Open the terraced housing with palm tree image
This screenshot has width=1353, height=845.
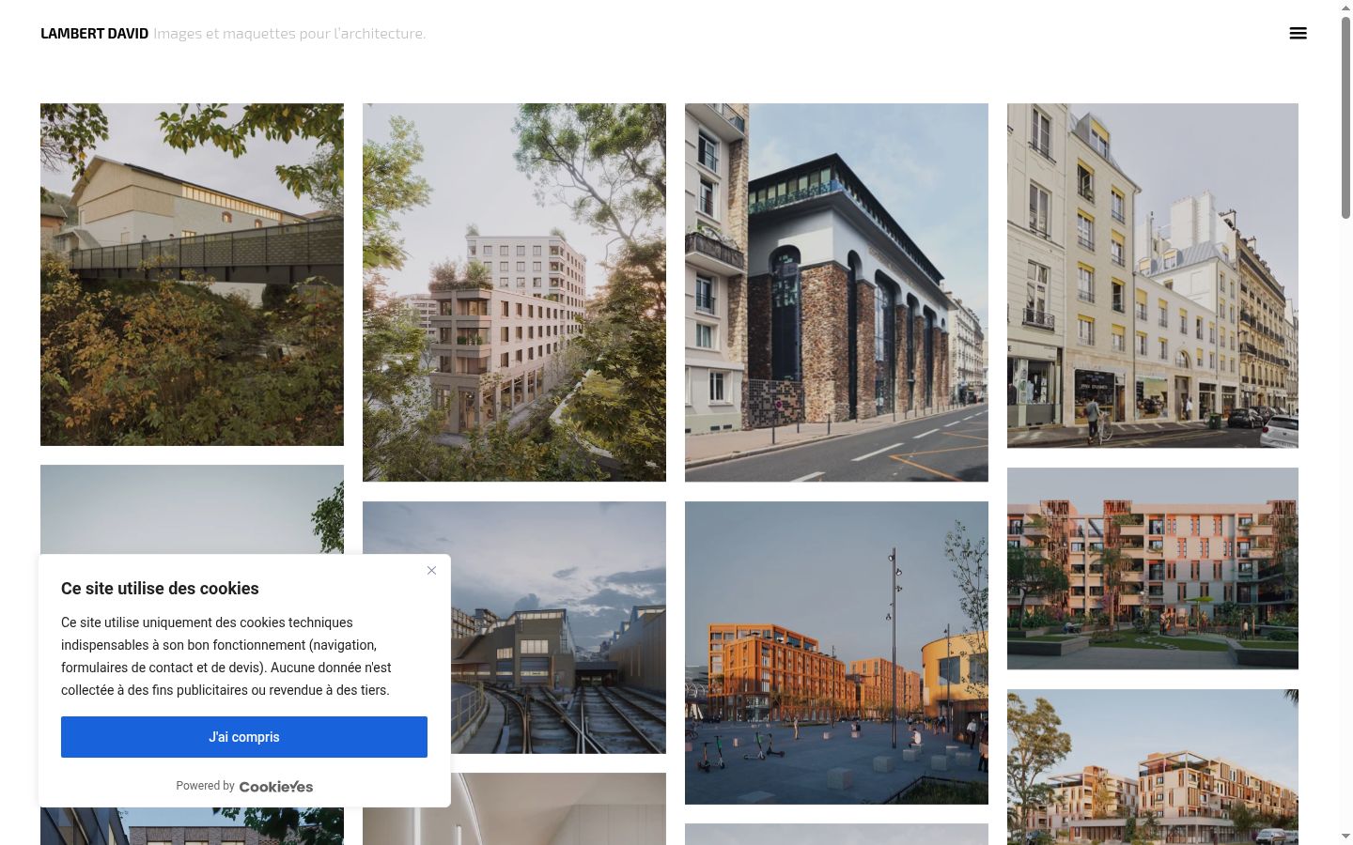coord(1153,767)
